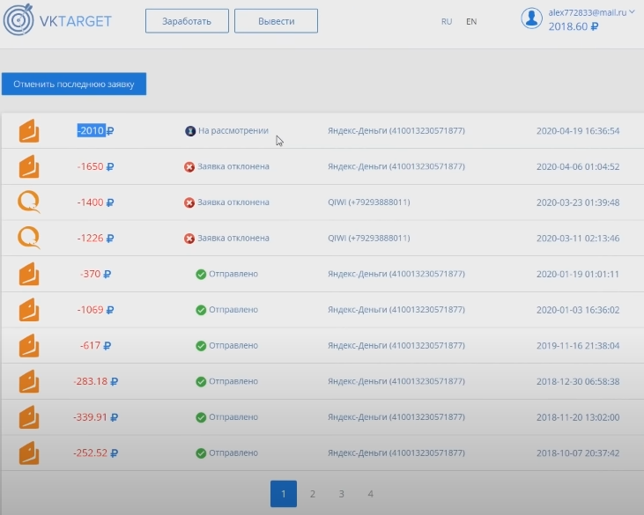The image size is (644, 515).
Task: Click the QIWI number in the -1226 row
Action: (369, 238)
